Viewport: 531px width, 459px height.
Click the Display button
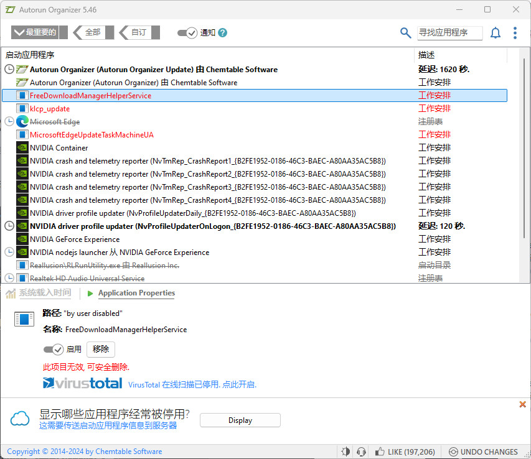click(240, 420)
